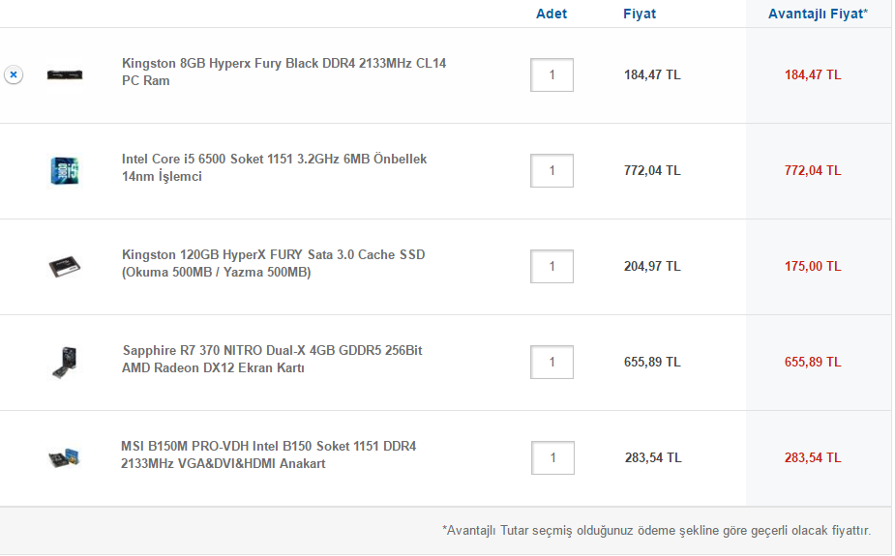Remove the Kingston 8GB RAM item from cart

(x=14, y=74)
